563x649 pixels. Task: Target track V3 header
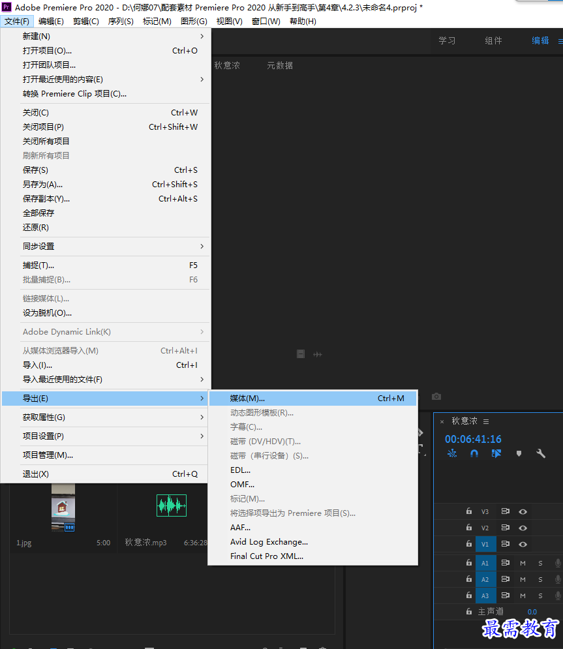click(485, 511)
